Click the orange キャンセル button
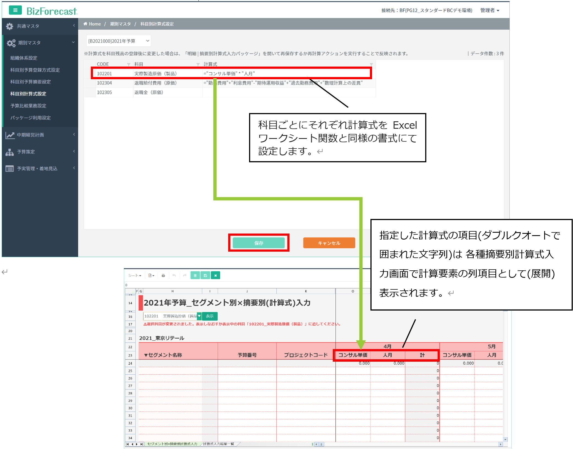 tap(329, 243)
